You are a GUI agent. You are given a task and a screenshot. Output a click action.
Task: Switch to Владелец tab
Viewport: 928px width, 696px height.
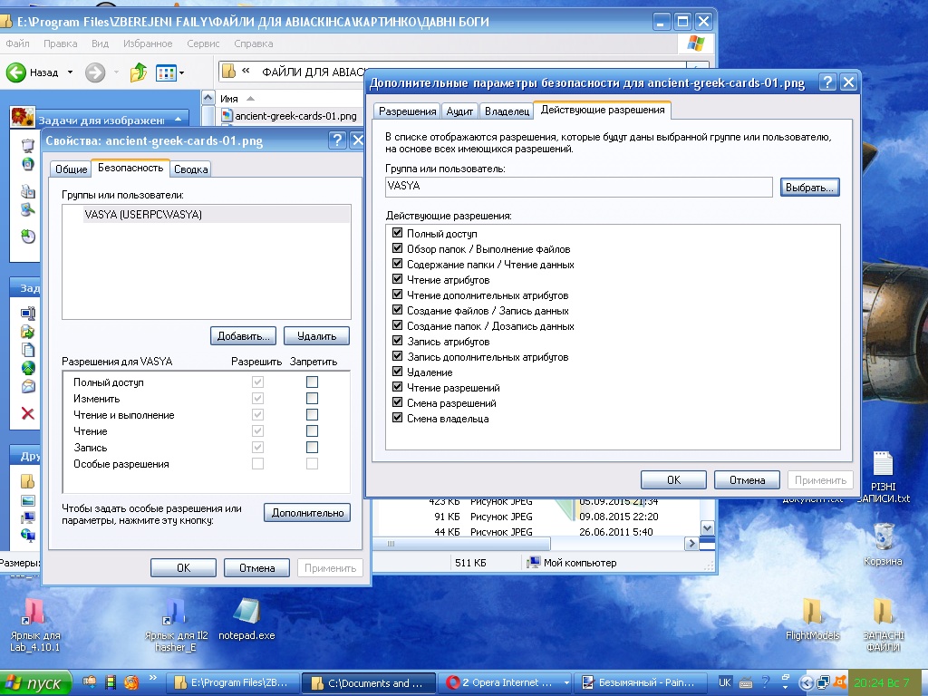(507, 111)
